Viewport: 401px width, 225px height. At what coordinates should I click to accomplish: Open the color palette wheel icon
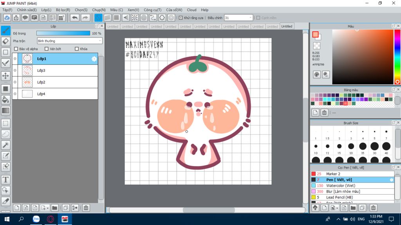point(316,75)
